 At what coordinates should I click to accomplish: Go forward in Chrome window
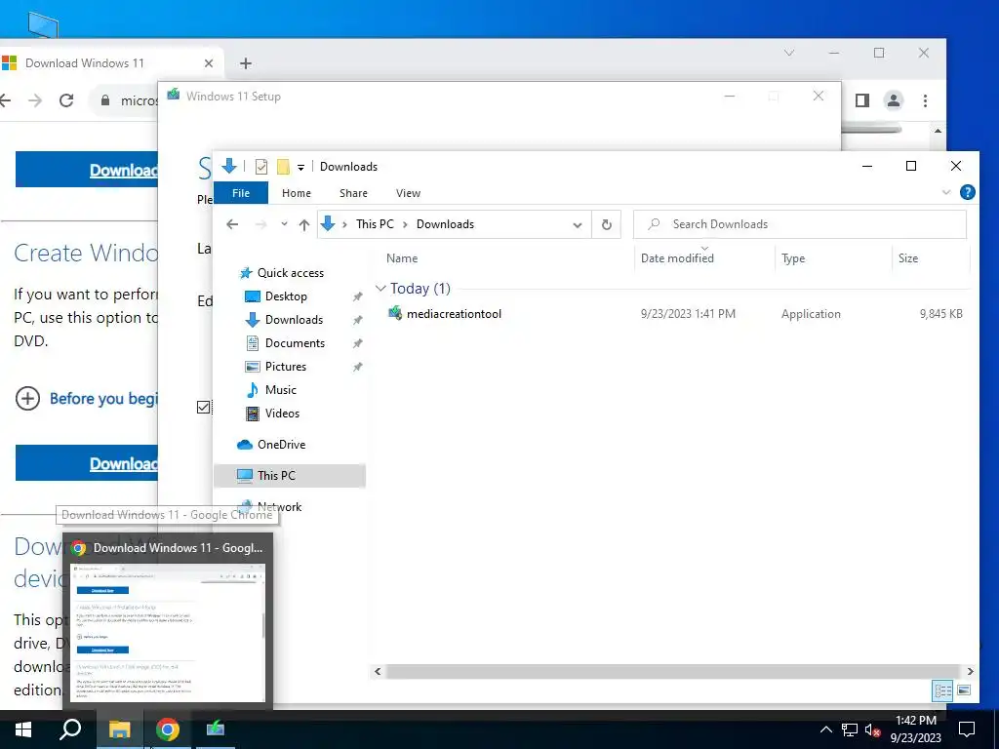[x=35, y=100]
